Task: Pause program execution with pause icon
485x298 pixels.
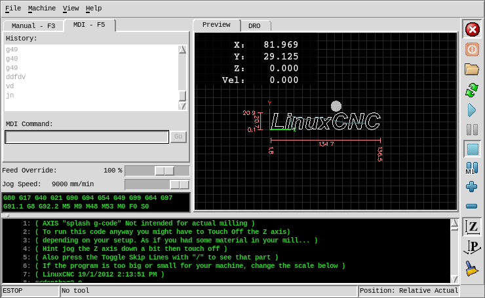Action: click(472, 129)
